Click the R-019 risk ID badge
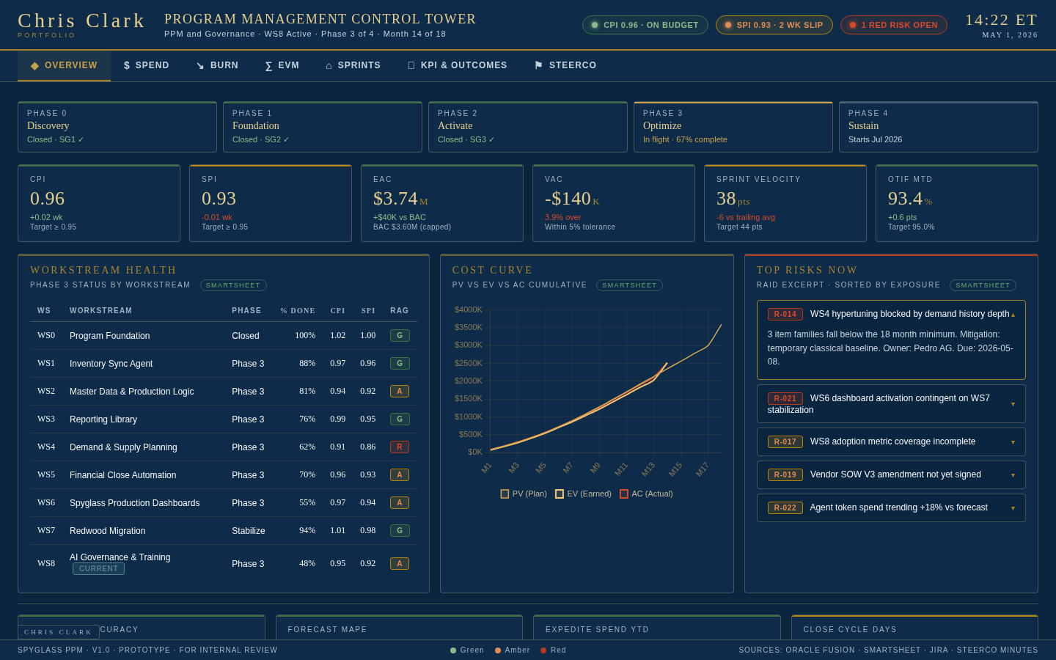 [x=785, y=474]
